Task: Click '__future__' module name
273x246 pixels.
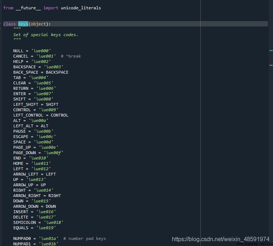Action: (x=28, y=8)
